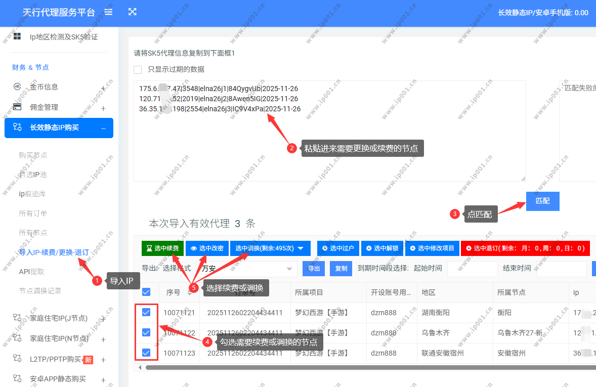The image size is (596, 387).
Task: Click the blue 匹配 button
Action: click(542, 201)
